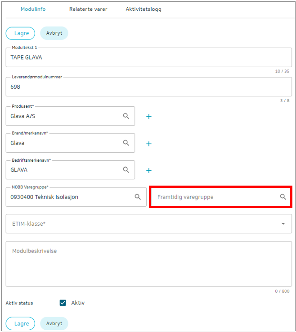Click into the Modultekst 1 field
The image size is (296, 332).
149,57
